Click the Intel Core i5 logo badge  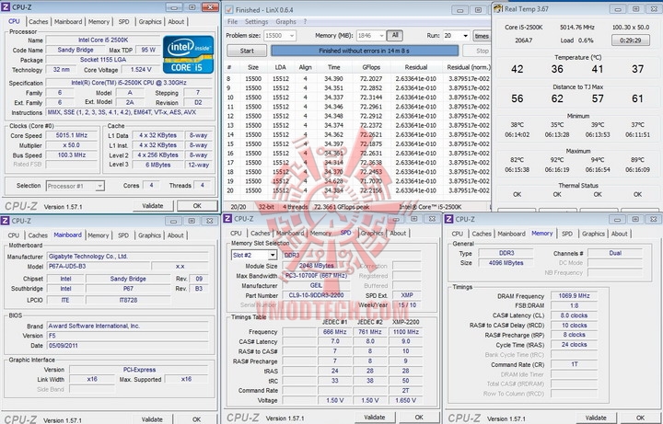[188, 54]
